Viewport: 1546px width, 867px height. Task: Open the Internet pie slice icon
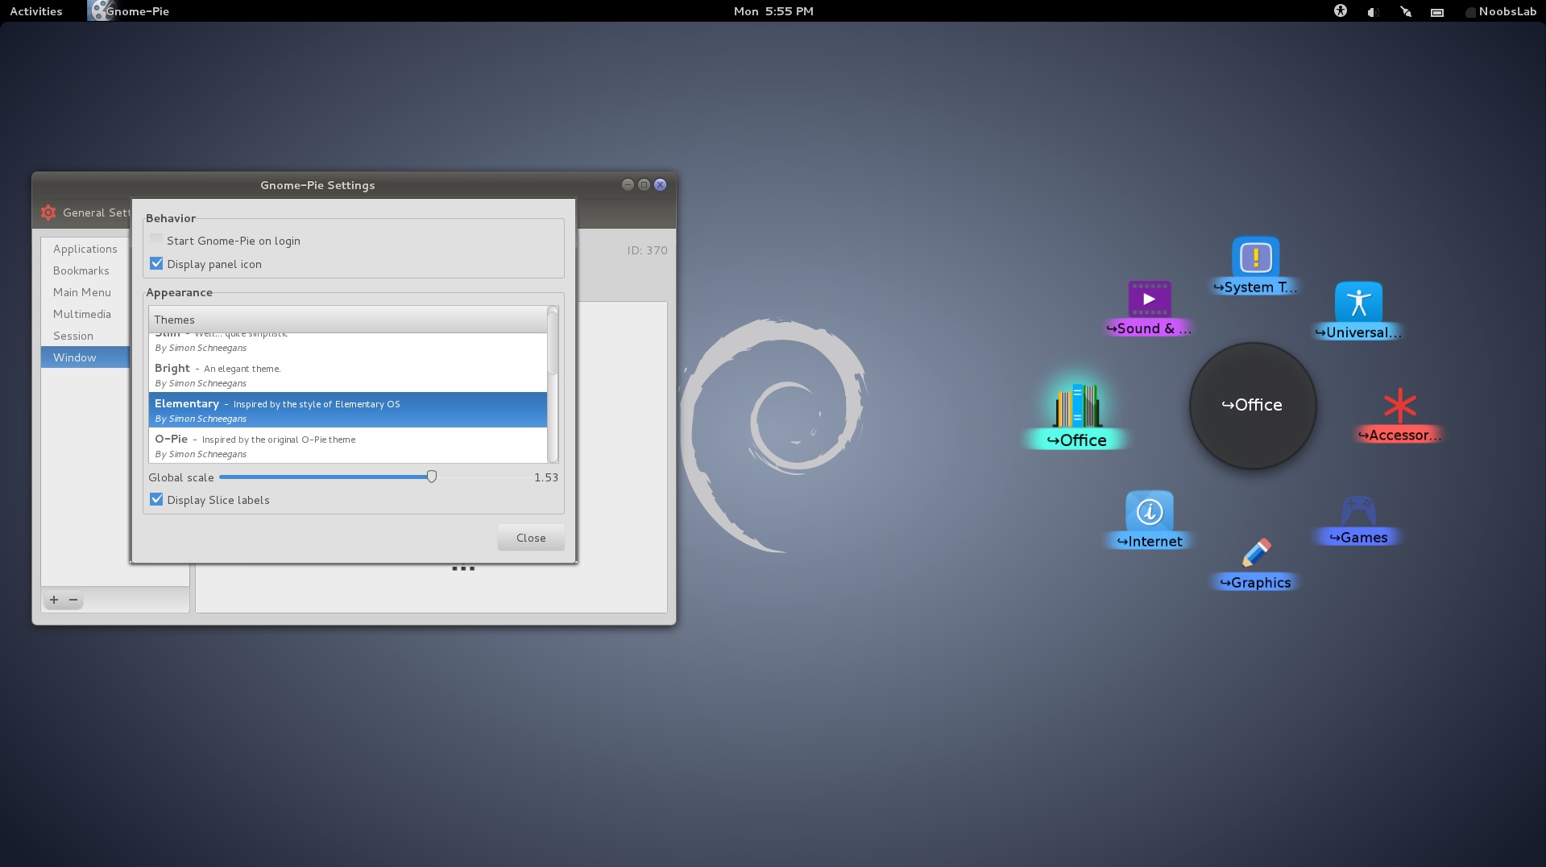coord(1150,511)
